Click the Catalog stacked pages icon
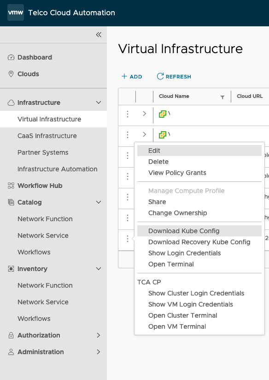This screenshot has width=269, height=380. (11, 202)
